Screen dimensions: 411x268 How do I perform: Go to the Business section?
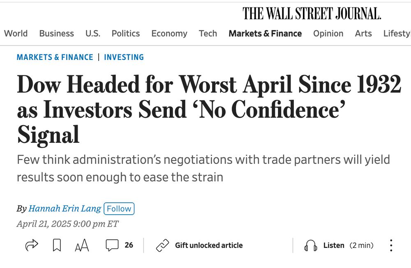[56, 34]
